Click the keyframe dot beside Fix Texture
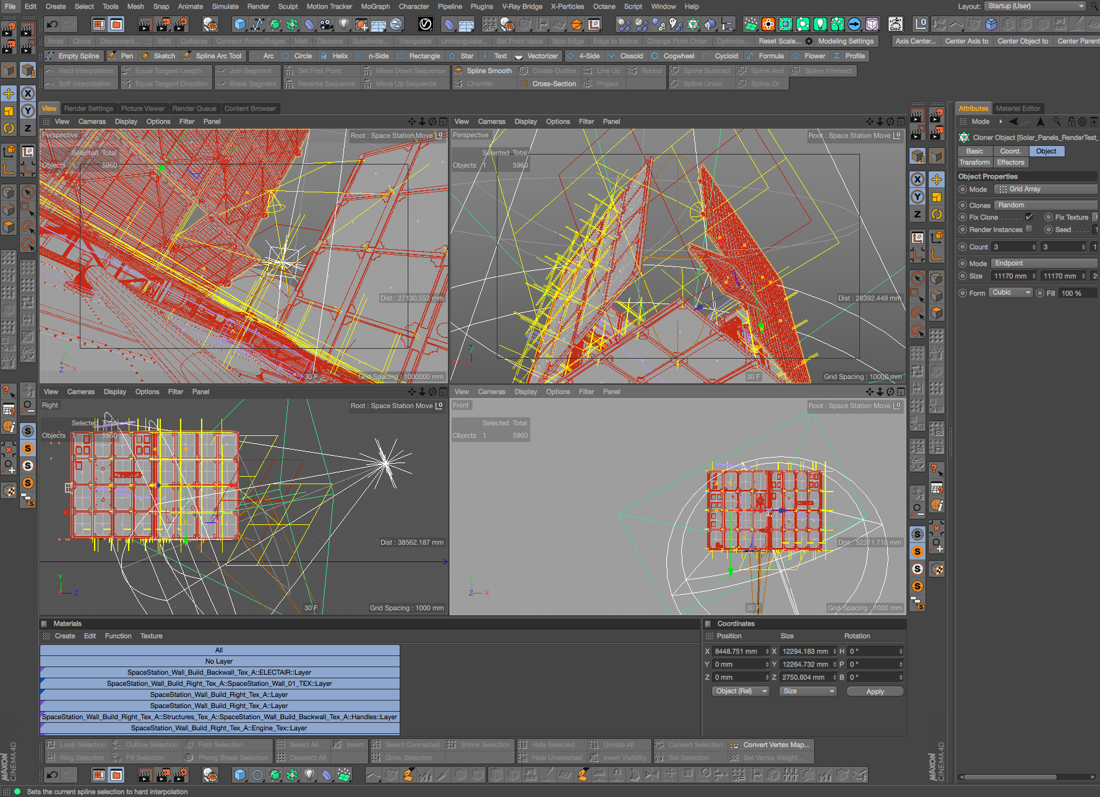The image size is (1100, 797). 1049,217
